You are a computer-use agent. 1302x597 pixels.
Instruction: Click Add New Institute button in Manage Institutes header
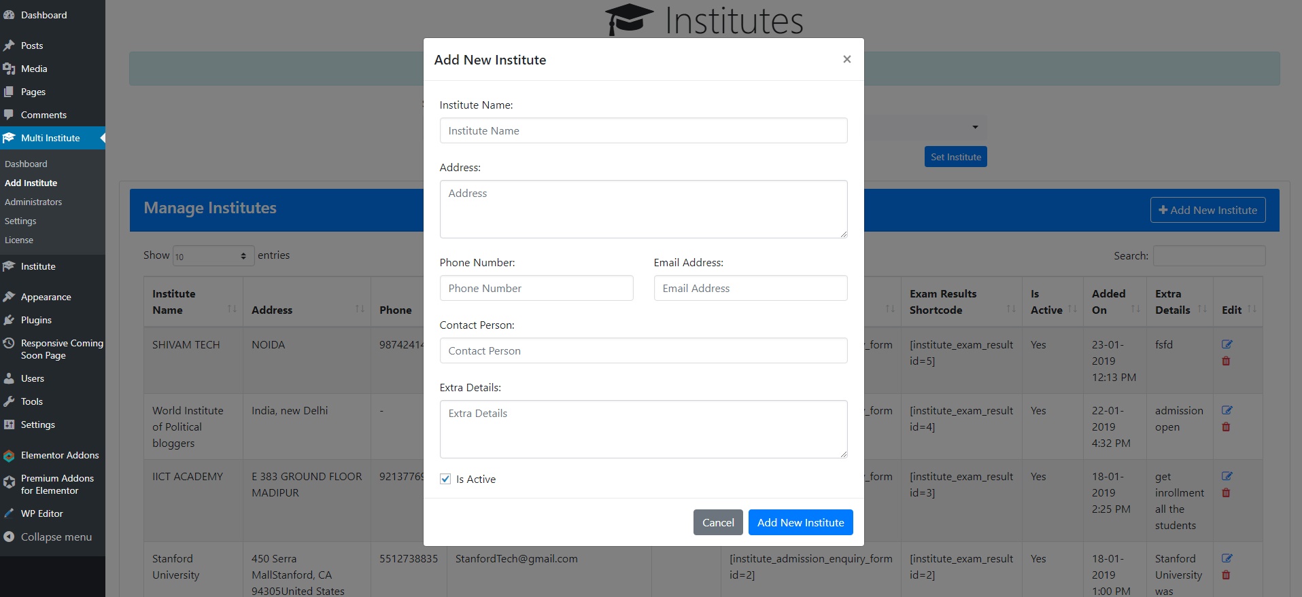coord(1207,210)
